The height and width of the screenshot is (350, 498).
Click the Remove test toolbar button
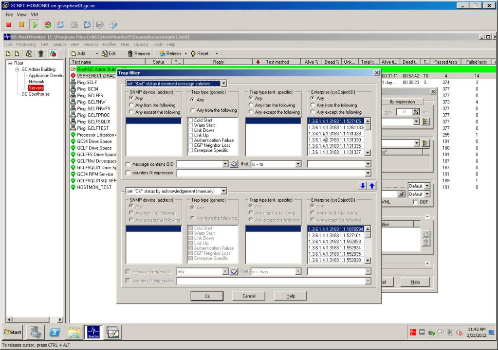click(x=139, y=53)
